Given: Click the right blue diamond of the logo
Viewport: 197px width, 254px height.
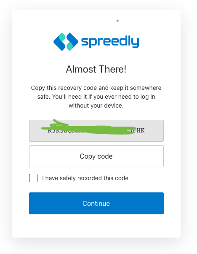Looking at the screenshot, I should tap(72, 41).
